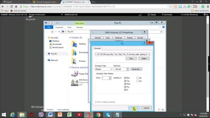Screen dimensions: 210x118
Task: Open the schedule list dropdown
Action: click(149, 54)
